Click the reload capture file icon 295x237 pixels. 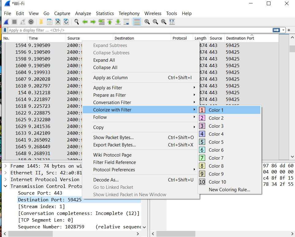(x=66, y=22)
